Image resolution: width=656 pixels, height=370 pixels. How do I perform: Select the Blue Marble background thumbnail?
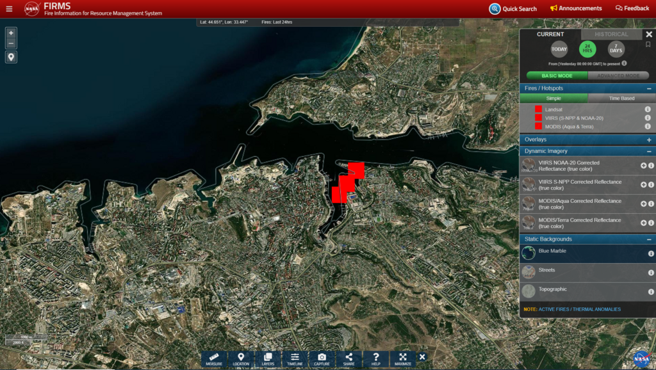click(529, 253)
